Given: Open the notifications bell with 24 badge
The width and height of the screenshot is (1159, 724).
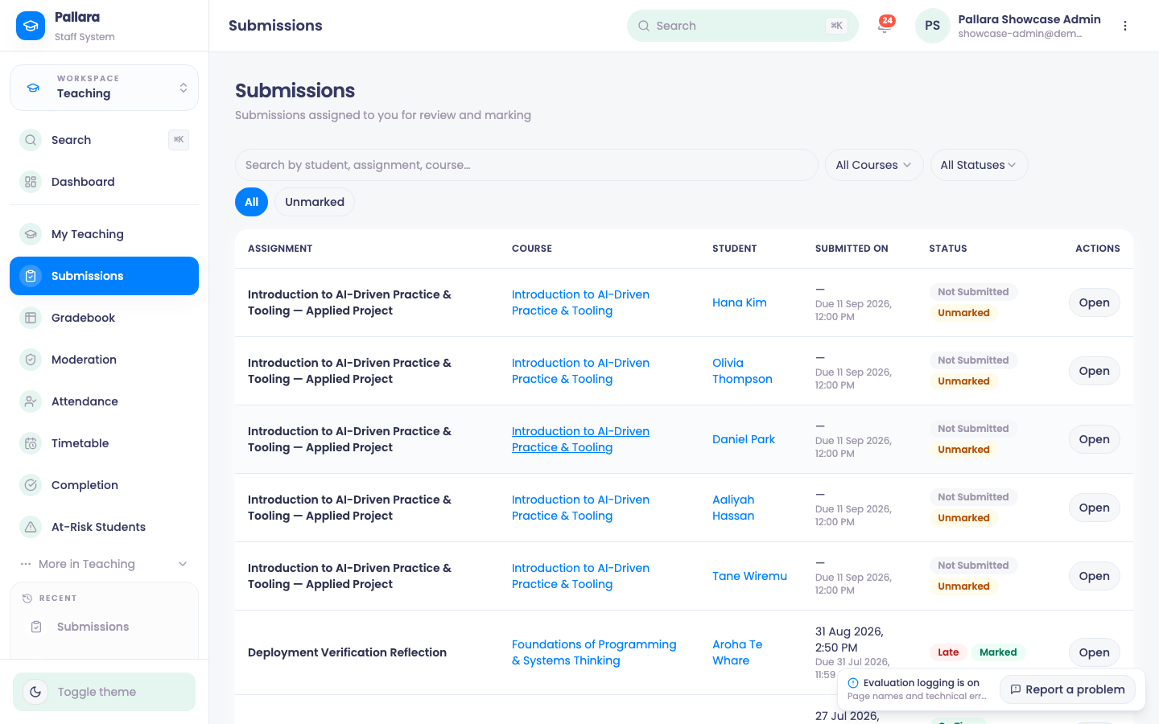Looking at the screenshot, I should (885, 26).
